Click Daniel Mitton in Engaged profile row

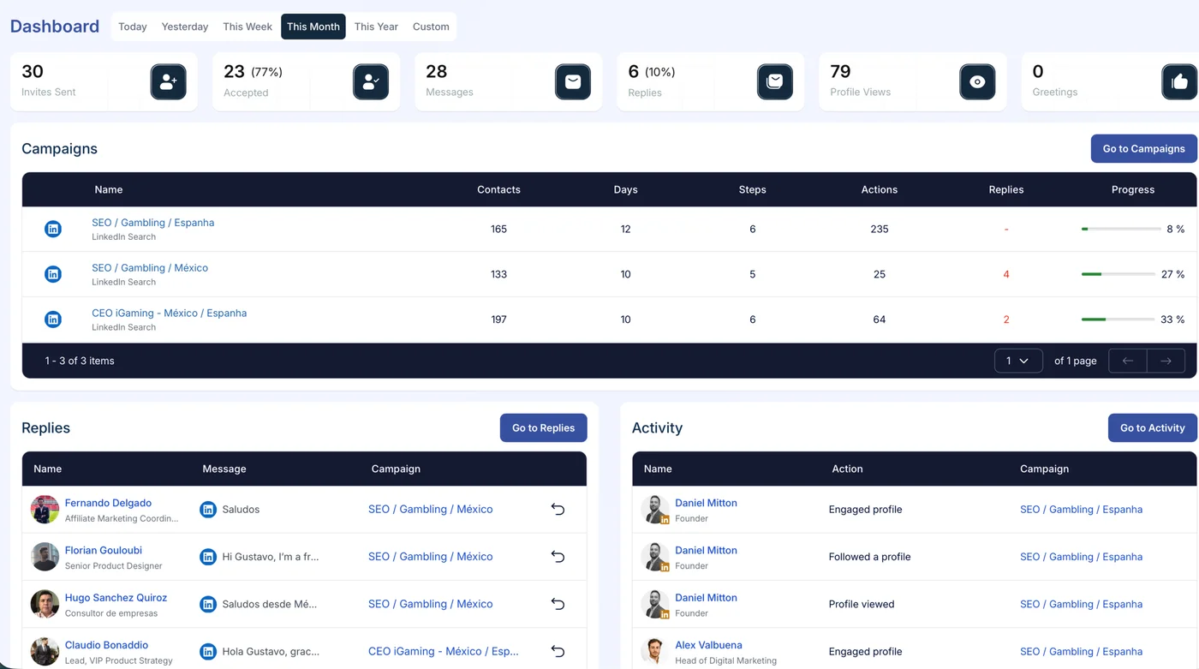(x=706, y=503)
